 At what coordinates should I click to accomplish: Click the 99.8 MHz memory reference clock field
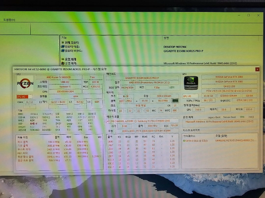click(x=163, y=101)
